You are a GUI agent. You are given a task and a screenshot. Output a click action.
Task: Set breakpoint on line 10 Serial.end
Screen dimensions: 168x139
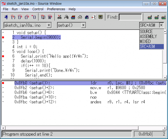pos(3,75)
